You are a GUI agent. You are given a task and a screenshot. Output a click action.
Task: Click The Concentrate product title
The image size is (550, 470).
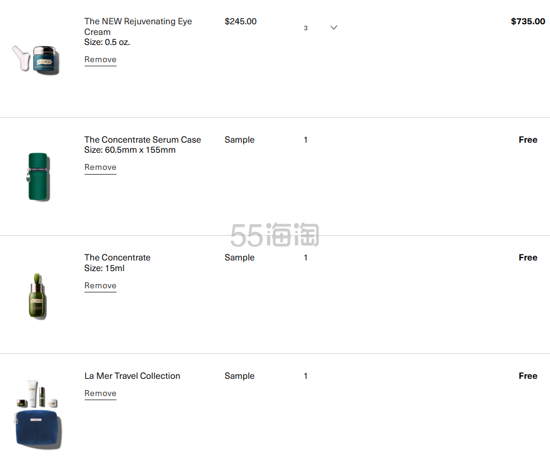tap(118, 257)
